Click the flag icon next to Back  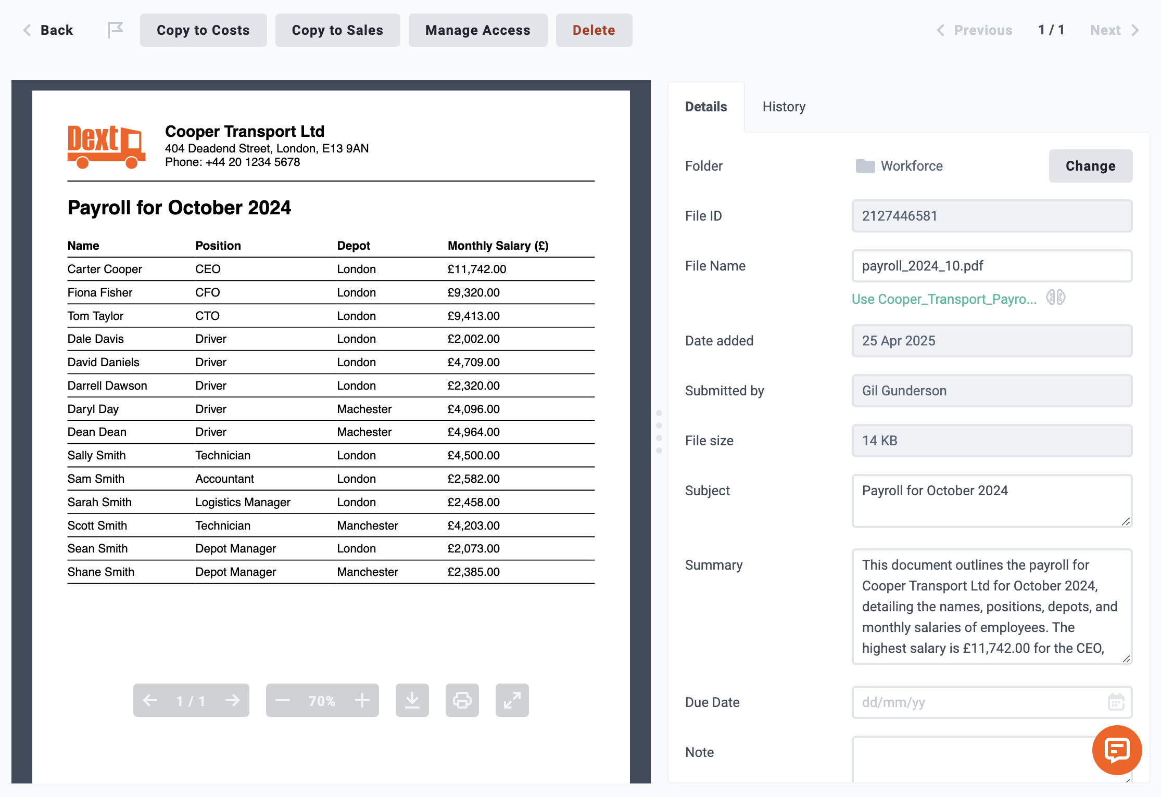(115, 30)
